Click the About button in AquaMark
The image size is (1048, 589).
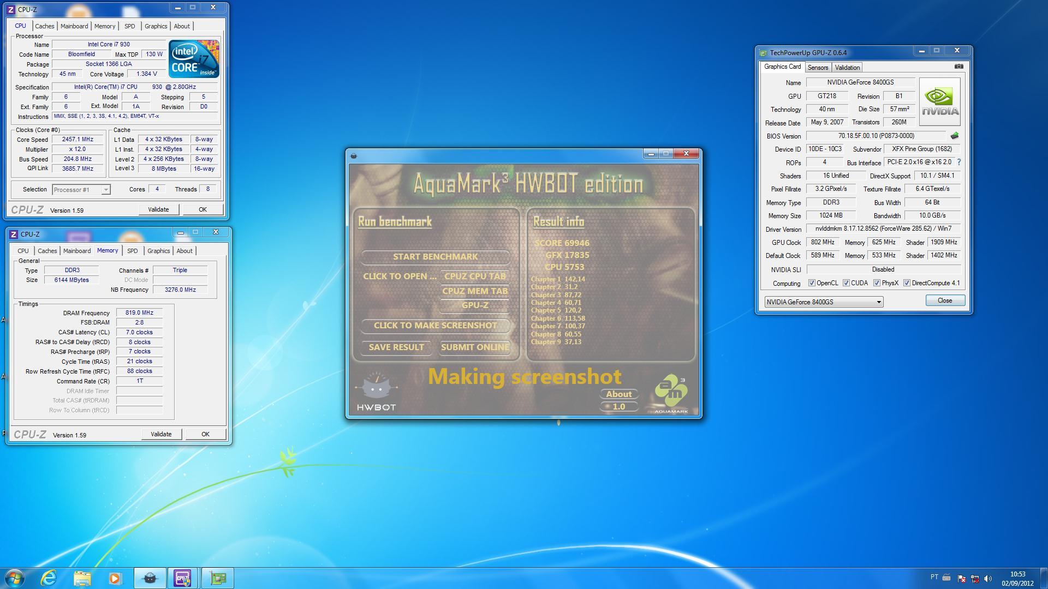(x=619, y=394)
